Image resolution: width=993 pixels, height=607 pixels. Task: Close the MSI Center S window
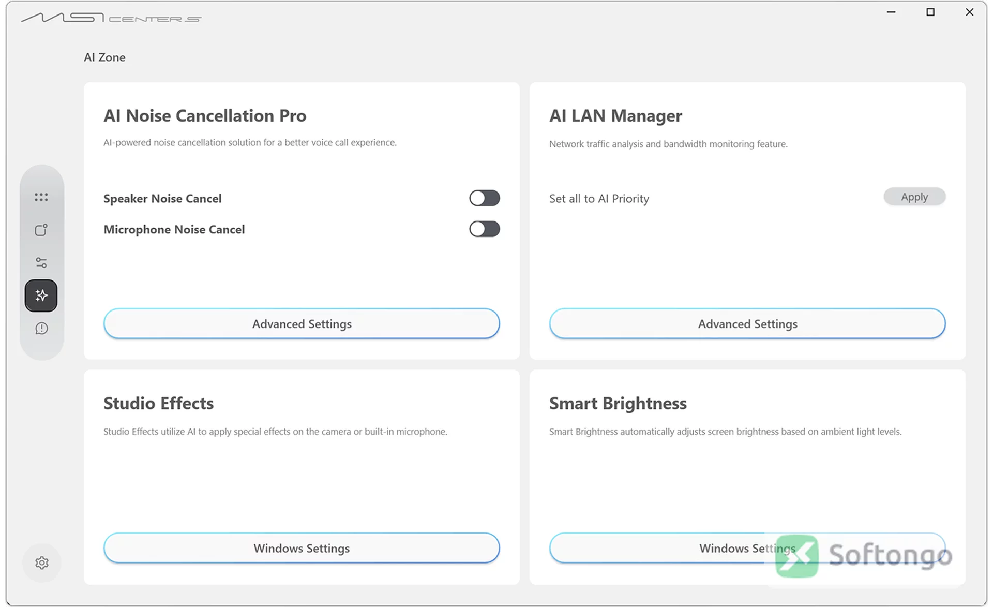point(969,12)
